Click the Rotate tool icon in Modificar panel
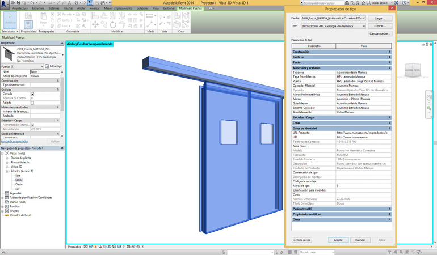 [113, 24]
